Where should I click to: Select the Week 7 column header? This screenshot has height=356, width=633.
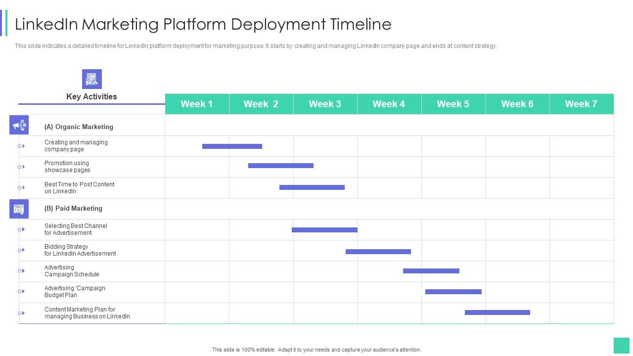(582, 104)
